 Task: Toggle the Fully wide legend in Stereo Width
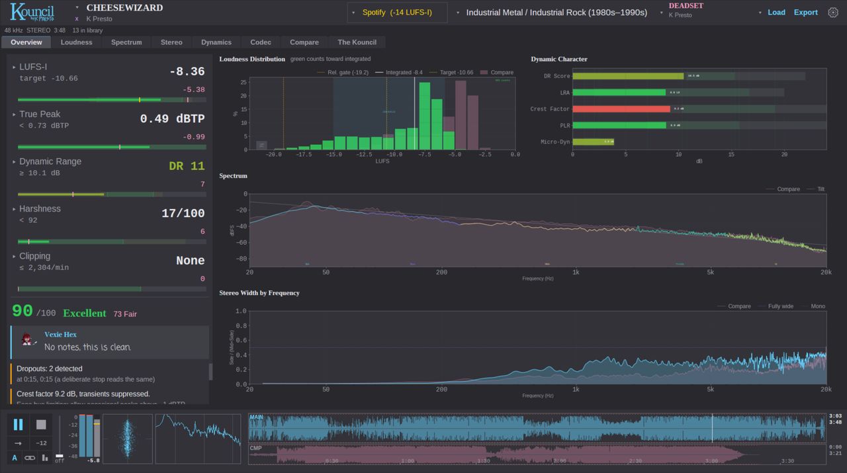click(x=775, y=306)
